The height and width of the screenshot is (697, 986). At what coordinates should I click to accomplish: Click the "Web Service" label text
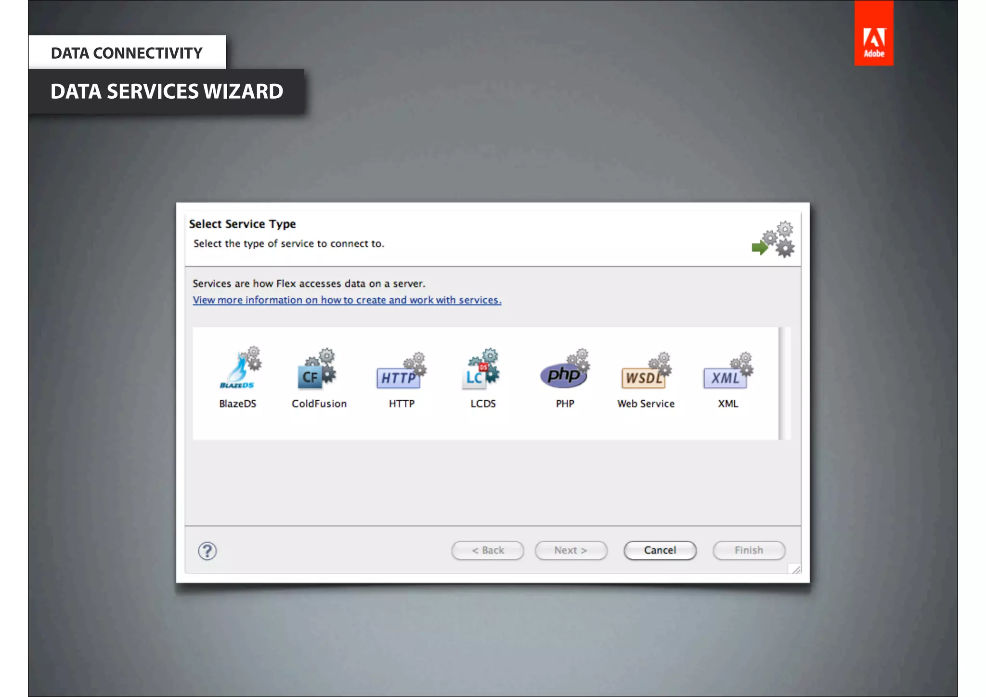tap(646, 404)
